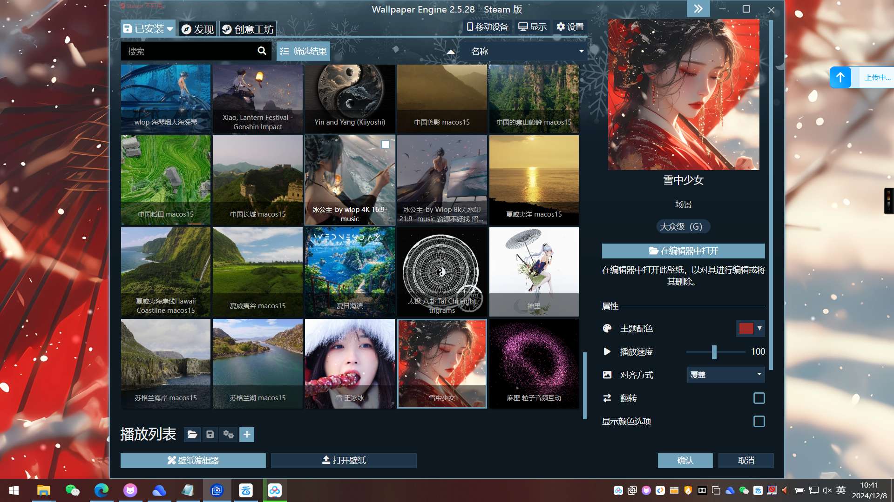Screen dimensions: 894x502
Task: Open the 显示 display menu
Action: point(532,27)
